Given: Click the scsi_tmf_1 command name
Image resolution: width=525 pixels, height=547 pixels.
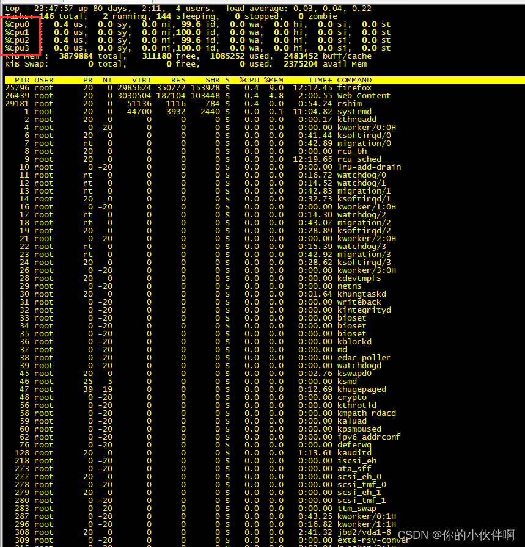Looking at the screenshot, I should 362,501.
